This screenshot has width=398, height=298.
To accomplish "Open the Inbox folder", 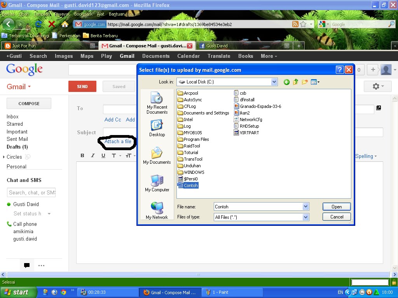I will point(12,116).
